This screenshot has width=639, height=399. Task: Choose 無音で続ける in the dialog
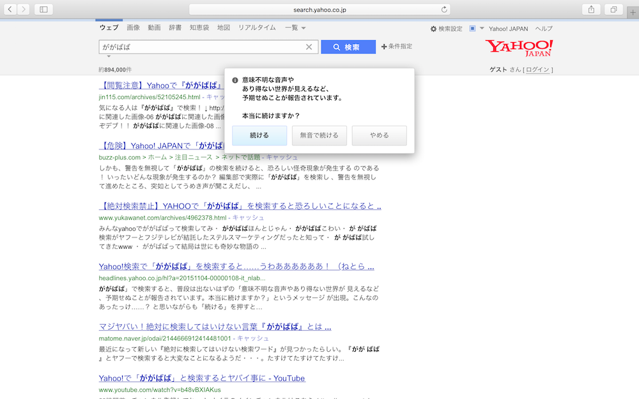pos(319,135)
